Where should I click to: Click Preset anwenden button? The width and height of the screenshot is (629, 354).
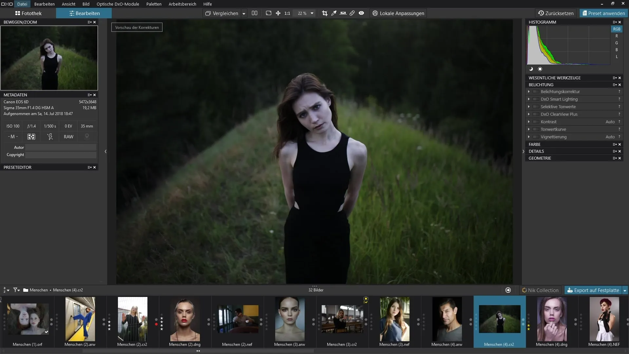coord(603,13)
